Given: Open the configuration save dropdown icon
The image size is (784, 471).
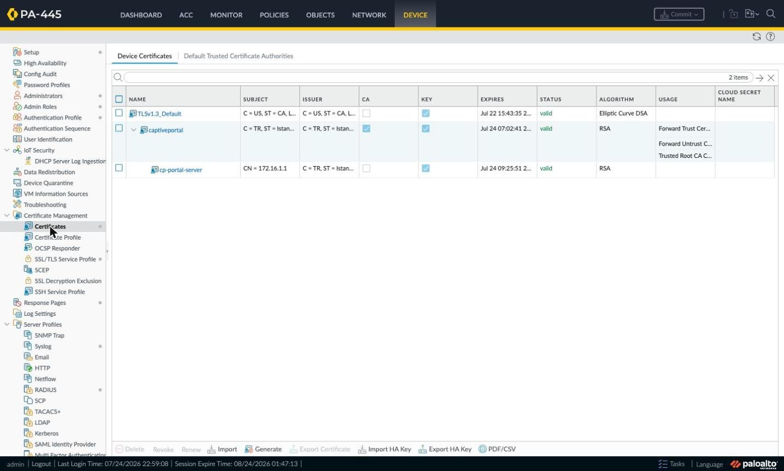Looking at the screenshot, I should click(752, 14).
